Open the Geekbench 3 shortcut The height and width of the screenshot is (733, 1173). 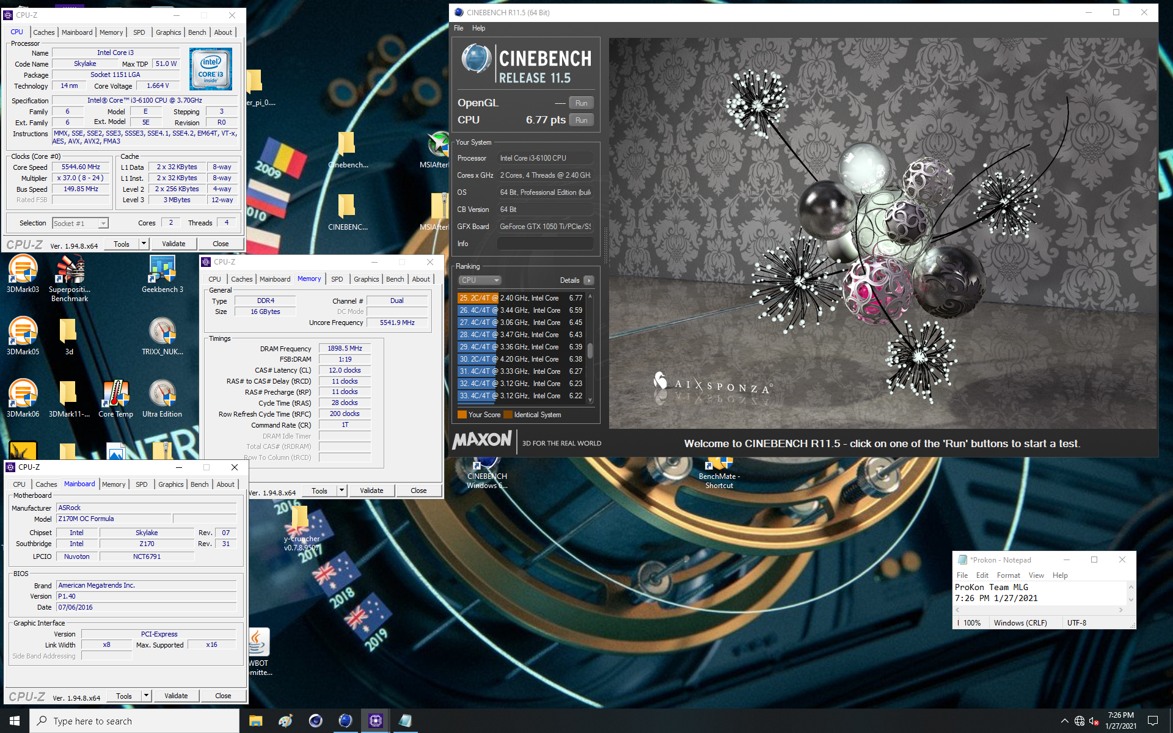coord(163,274)
